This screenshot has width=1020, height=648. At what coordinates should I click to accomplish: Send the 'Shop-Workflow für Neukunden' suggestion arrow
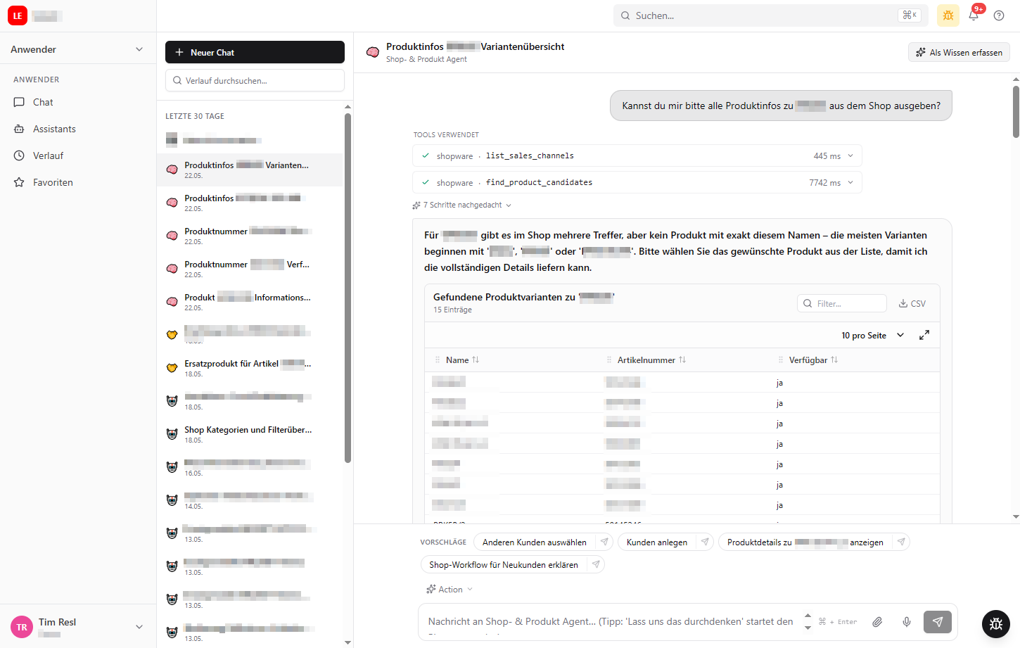(596, 564)
